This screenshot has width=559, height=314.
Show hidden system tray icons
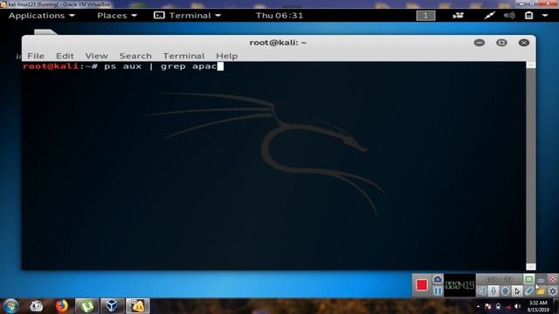pyautogui.click(x=478, y=306)
